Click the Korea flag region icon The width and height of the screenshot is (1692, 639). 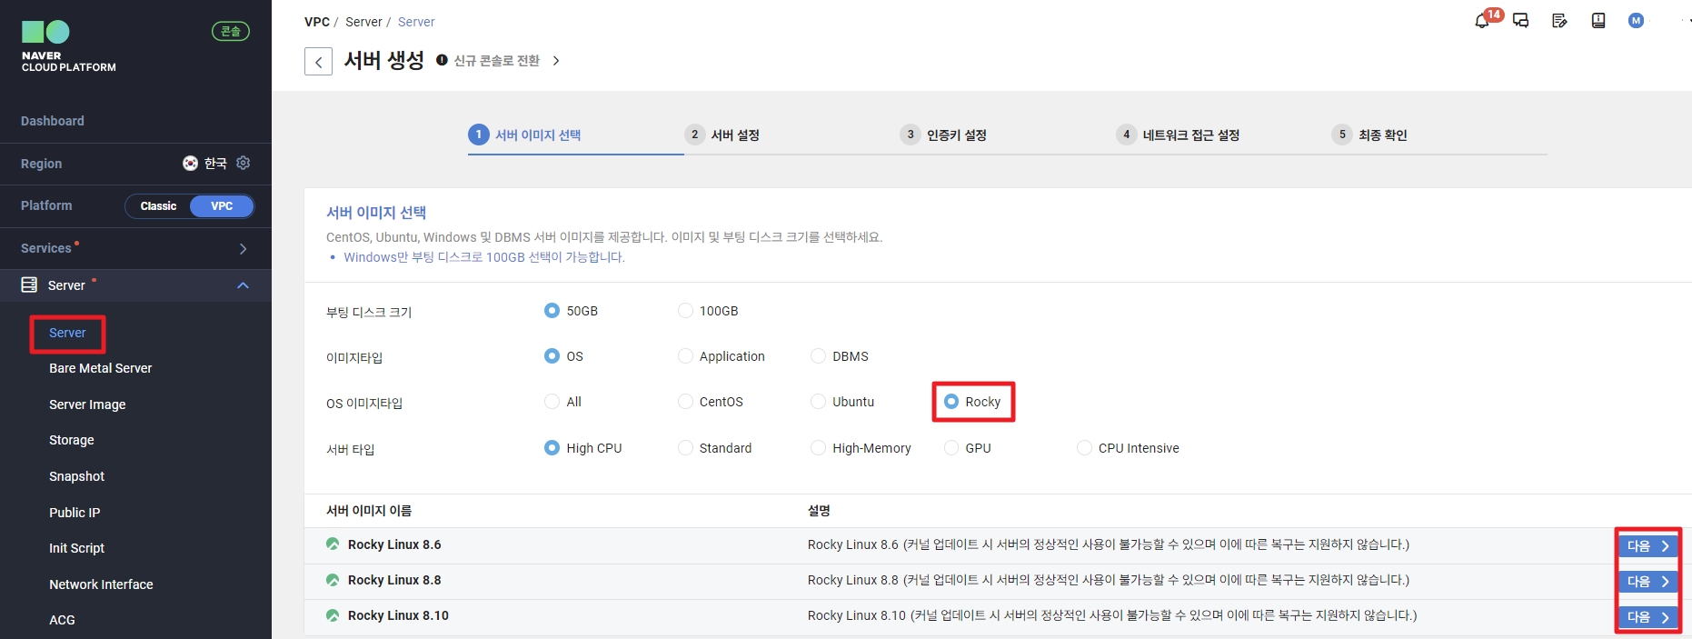pos(190,164)
